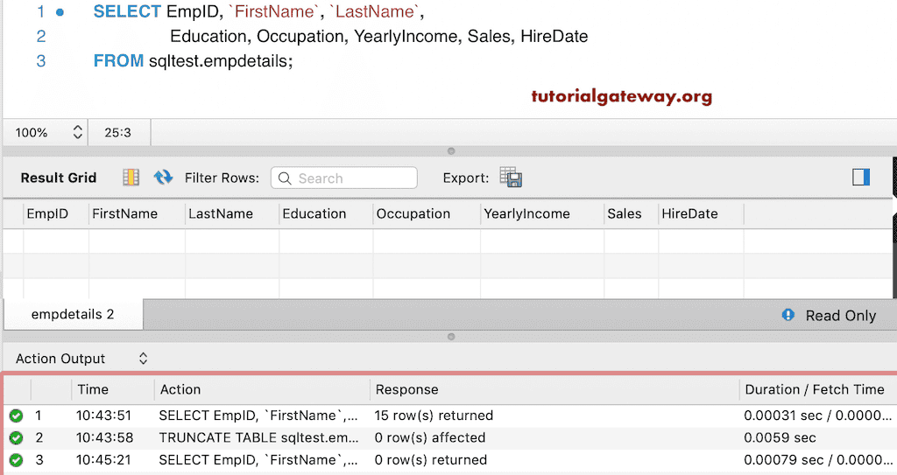The width and height of the screenshot is (897, 475).
Task: Select the '15 row(s) returned' response
Action: click(x=434, y=416)
